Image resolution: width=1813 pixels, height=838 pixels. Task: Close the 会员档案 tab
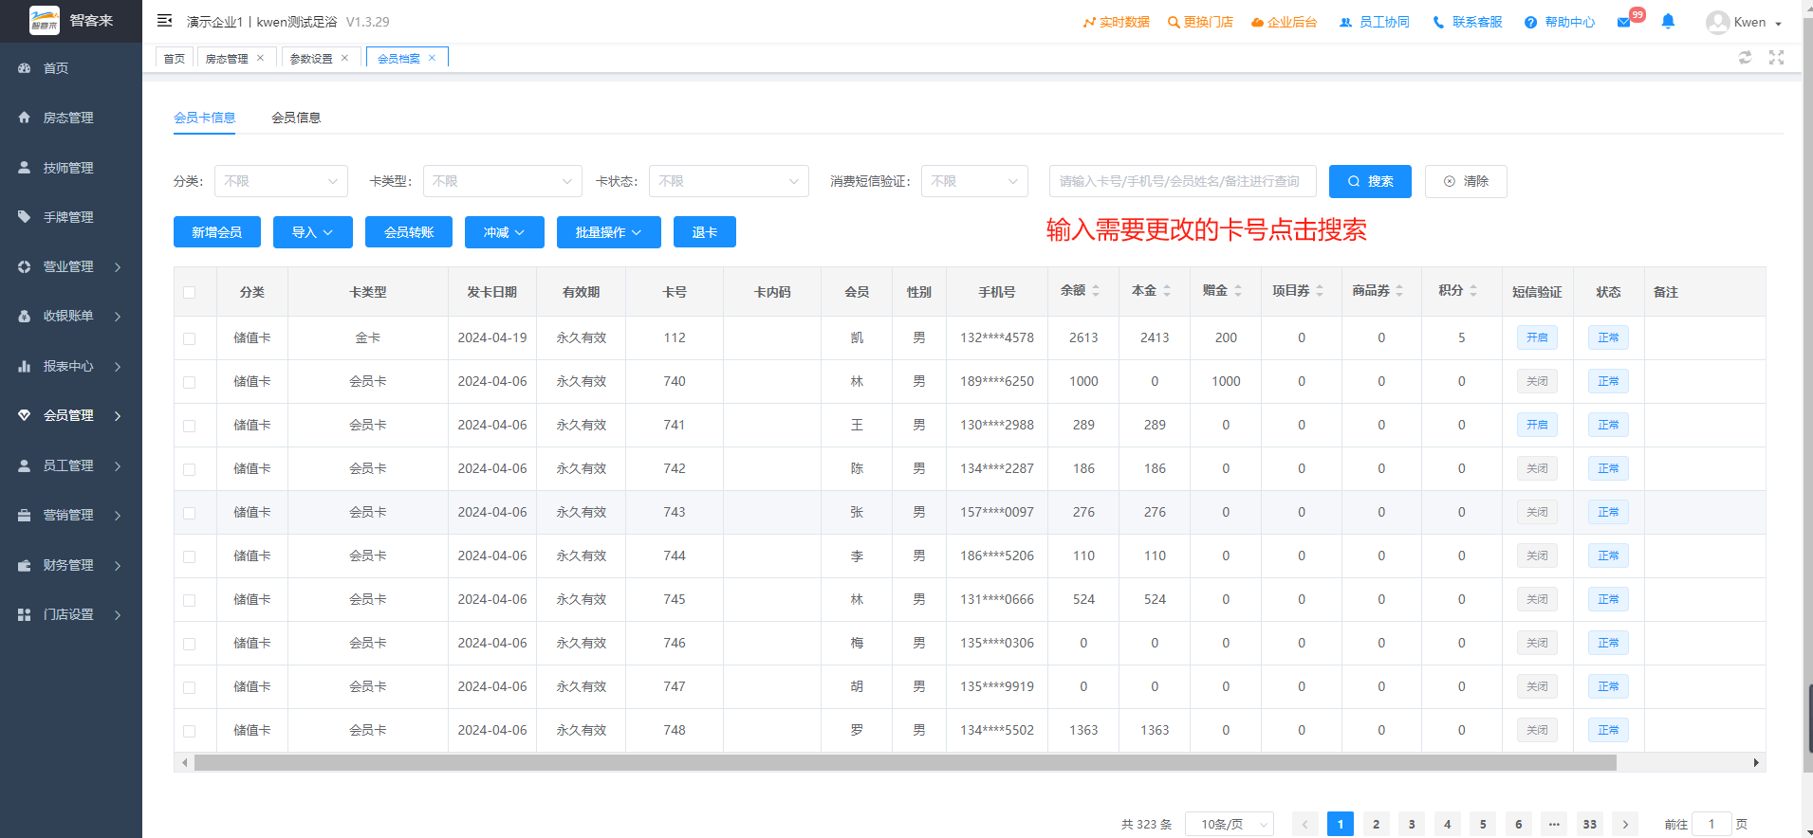click(432, 58)
